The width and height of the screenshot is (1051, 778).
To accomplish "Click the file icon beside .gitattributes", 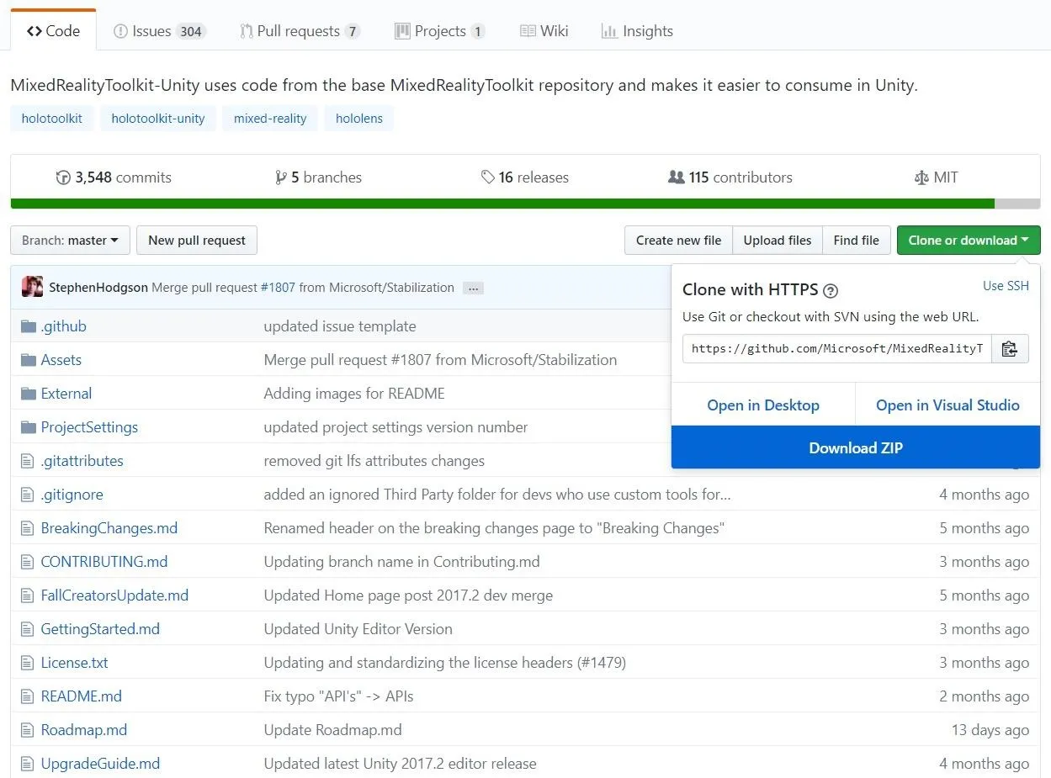I will click(x=28, y=461).
